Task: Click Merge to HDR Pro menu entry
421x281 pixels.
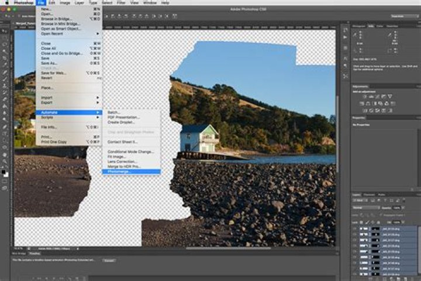Action: (x=125, y=167)
